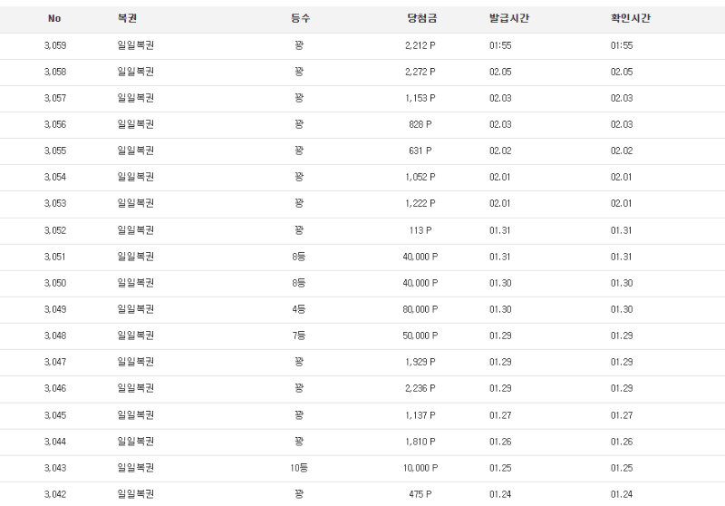Click 일일복권 in row 3,049

coord(135,309)
